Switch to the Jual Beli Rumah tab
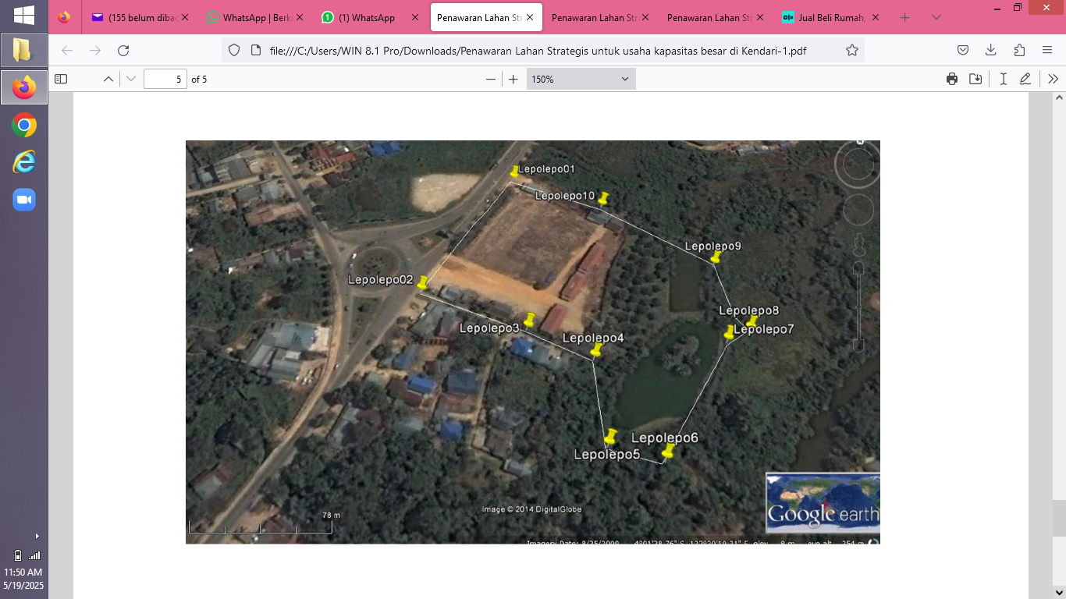The width and height of the screenshot is (1066, 599). click(830, 17)
